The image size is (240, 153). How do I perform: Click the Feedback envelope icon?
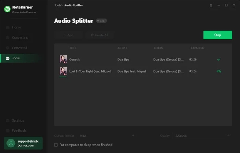[x=8, y=131]
